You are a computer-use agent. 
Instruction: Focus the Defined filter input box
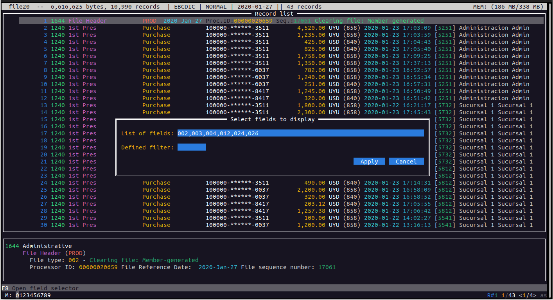191,147
